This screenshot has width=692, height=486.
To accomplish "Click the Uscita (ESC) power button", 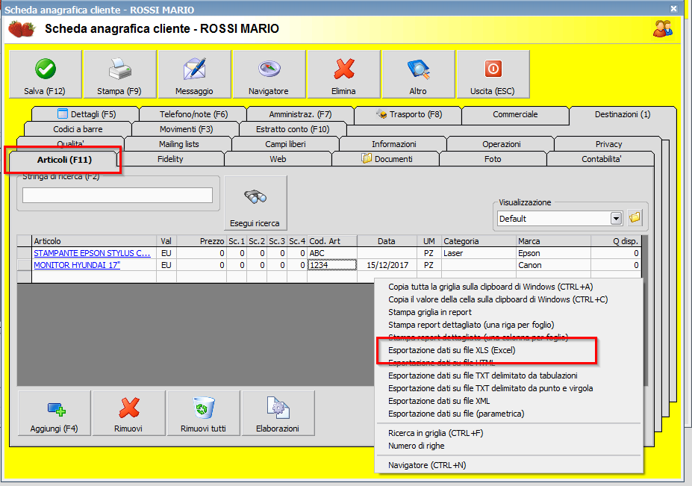I will pyautogui.click(x=493, y=74).
